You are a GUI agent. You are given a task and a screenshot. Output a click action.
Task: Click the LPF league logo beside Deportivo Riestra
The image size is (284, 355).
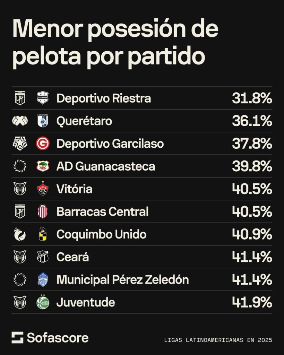coord(20,98)
